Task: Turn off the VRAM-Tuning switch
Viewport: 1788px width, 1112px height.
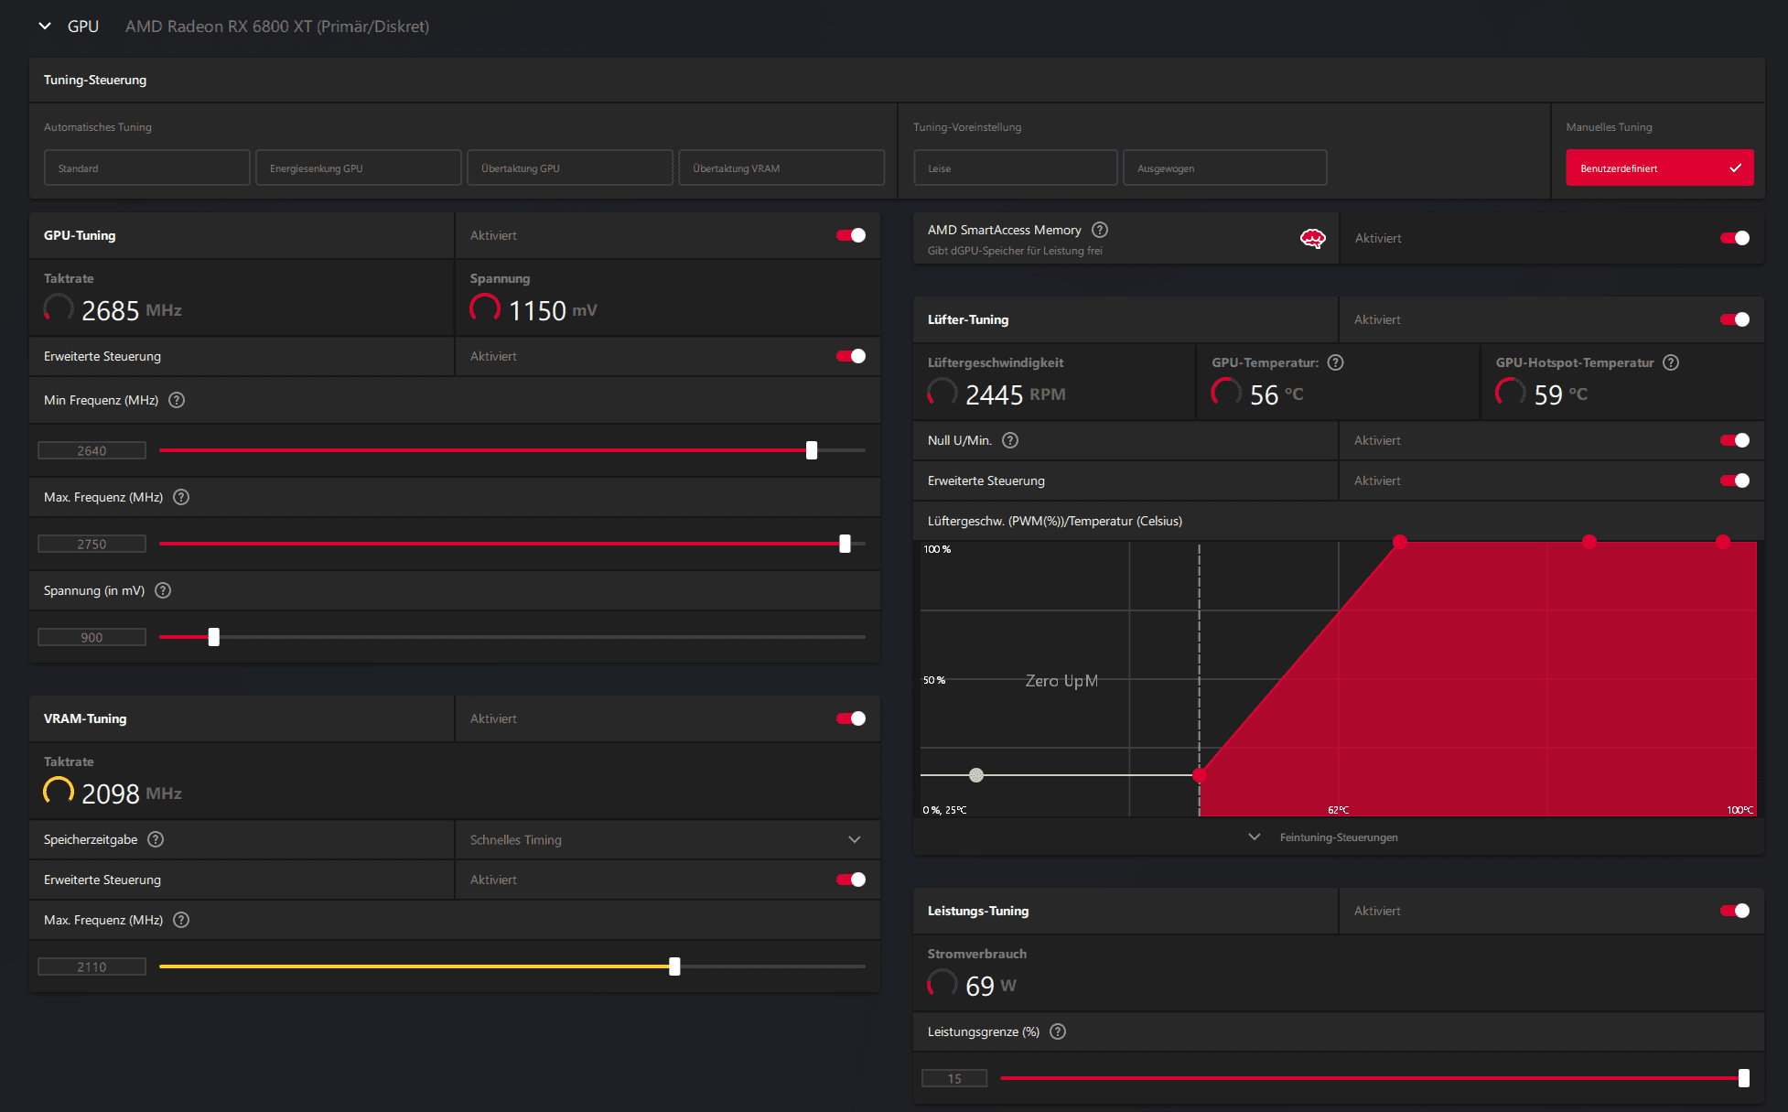Action: click(x=850, y=718)
